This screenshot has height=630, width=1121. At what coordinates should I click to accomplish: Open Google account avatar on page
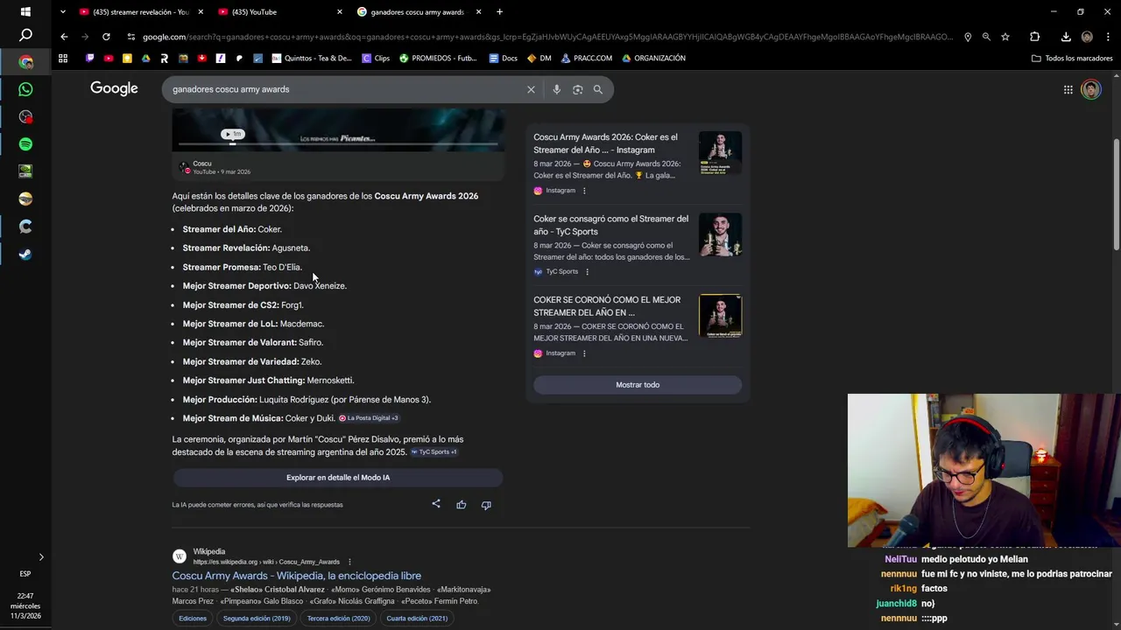click(x=1091, y=89)
